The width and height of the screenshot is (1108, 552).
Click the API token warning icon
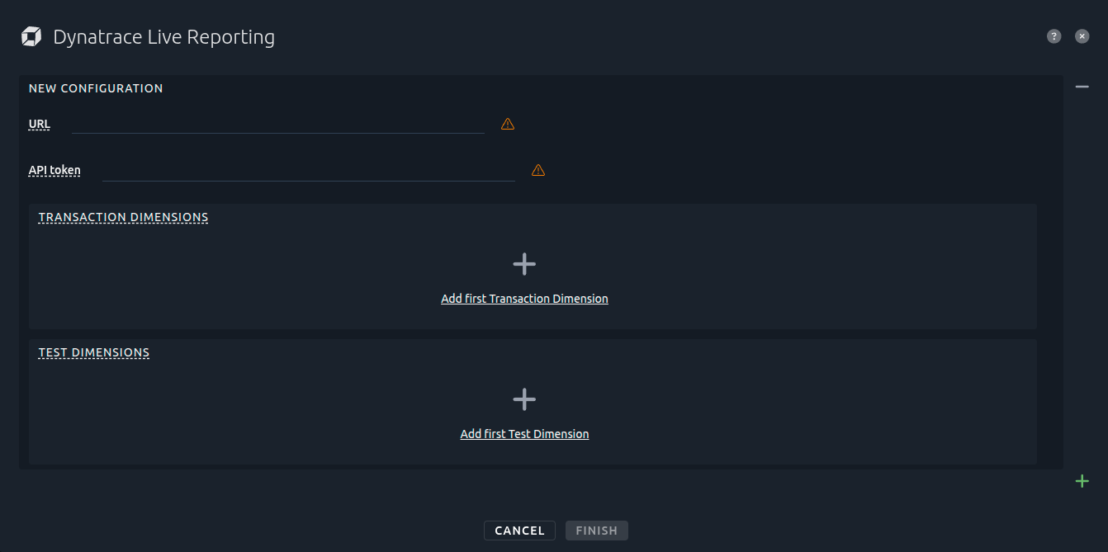(538, 170)
